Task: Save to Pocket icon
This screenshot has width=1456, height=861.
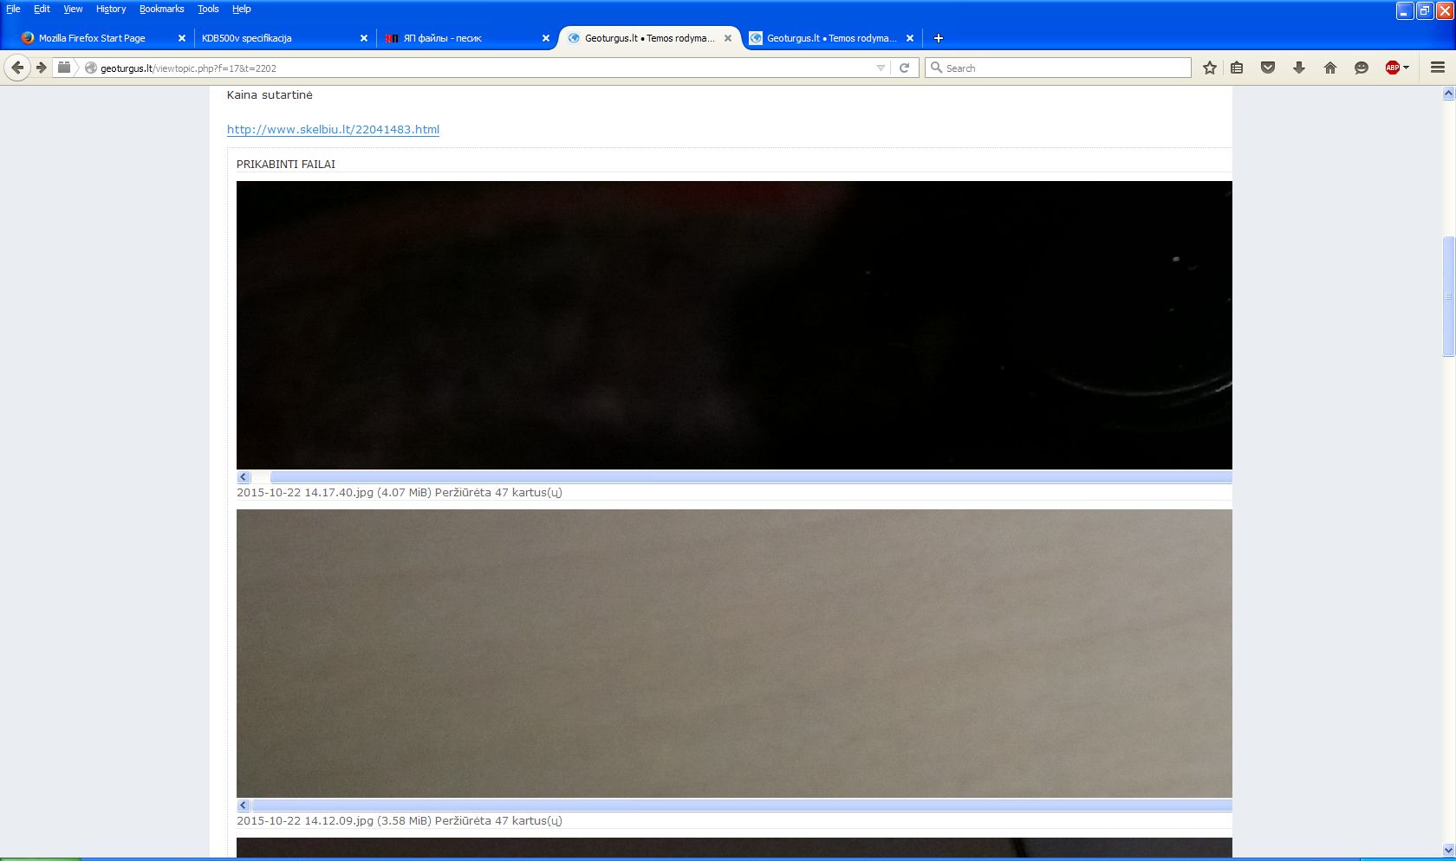Action: [x=1268, y=68]
